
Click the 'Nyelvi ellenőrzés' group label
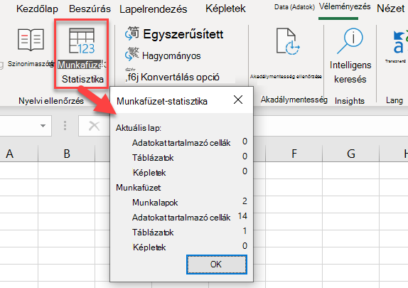click(x=51, y=101)
